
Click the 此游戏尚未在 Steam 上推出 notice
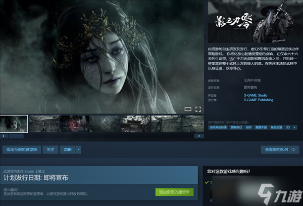click(x=24, y=172)
